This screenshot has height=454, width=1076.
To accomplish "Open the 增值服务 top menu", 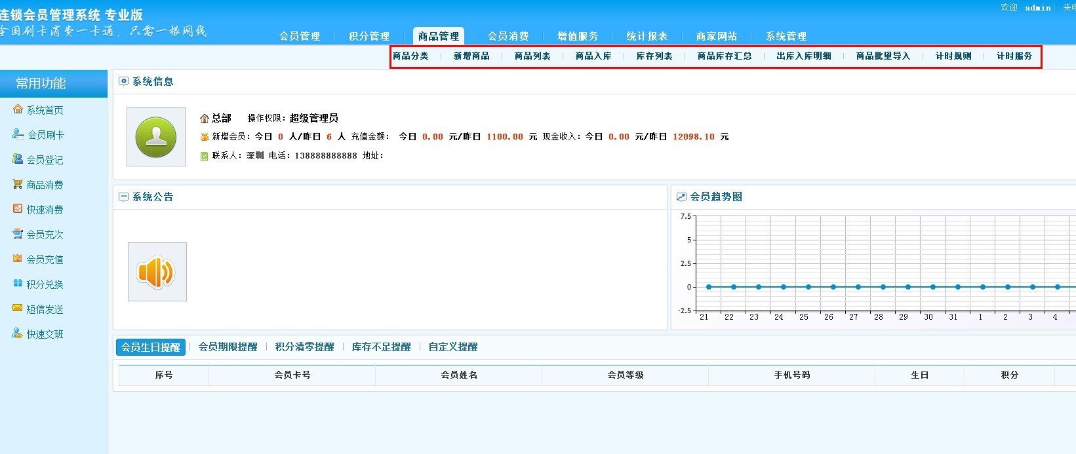I will [x=578, y=36].
